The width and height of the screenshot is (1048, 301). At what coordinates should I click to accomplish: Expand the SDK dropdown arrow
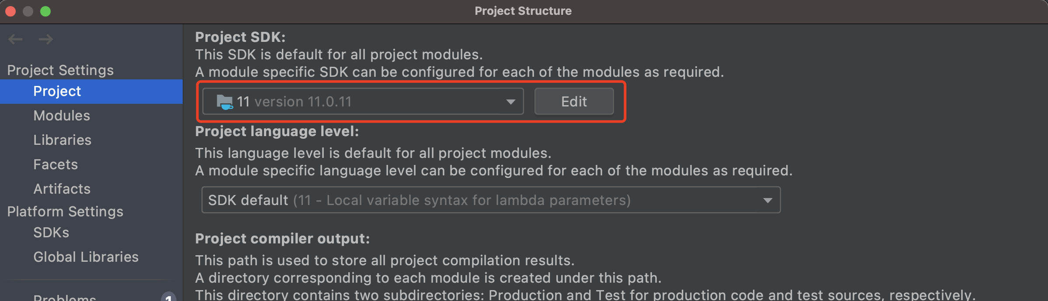(510, 102)
